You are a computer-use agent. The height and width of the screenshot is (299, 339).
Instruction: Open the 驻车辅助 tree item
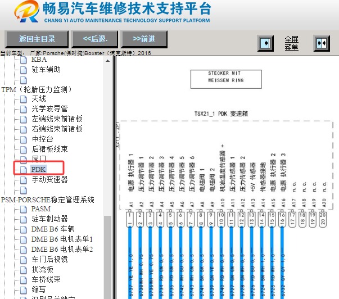(x=46, y=69)
